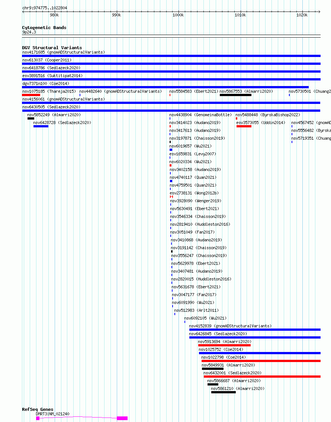
Task: Open nsv6019657 (Wu2021) label
Action: (x=190, y=146)
